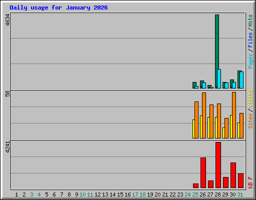Image resolution: width=256 pixels, height=200 pixels.
Task: Click the green day 25 label
Action: tap(195, 194)
